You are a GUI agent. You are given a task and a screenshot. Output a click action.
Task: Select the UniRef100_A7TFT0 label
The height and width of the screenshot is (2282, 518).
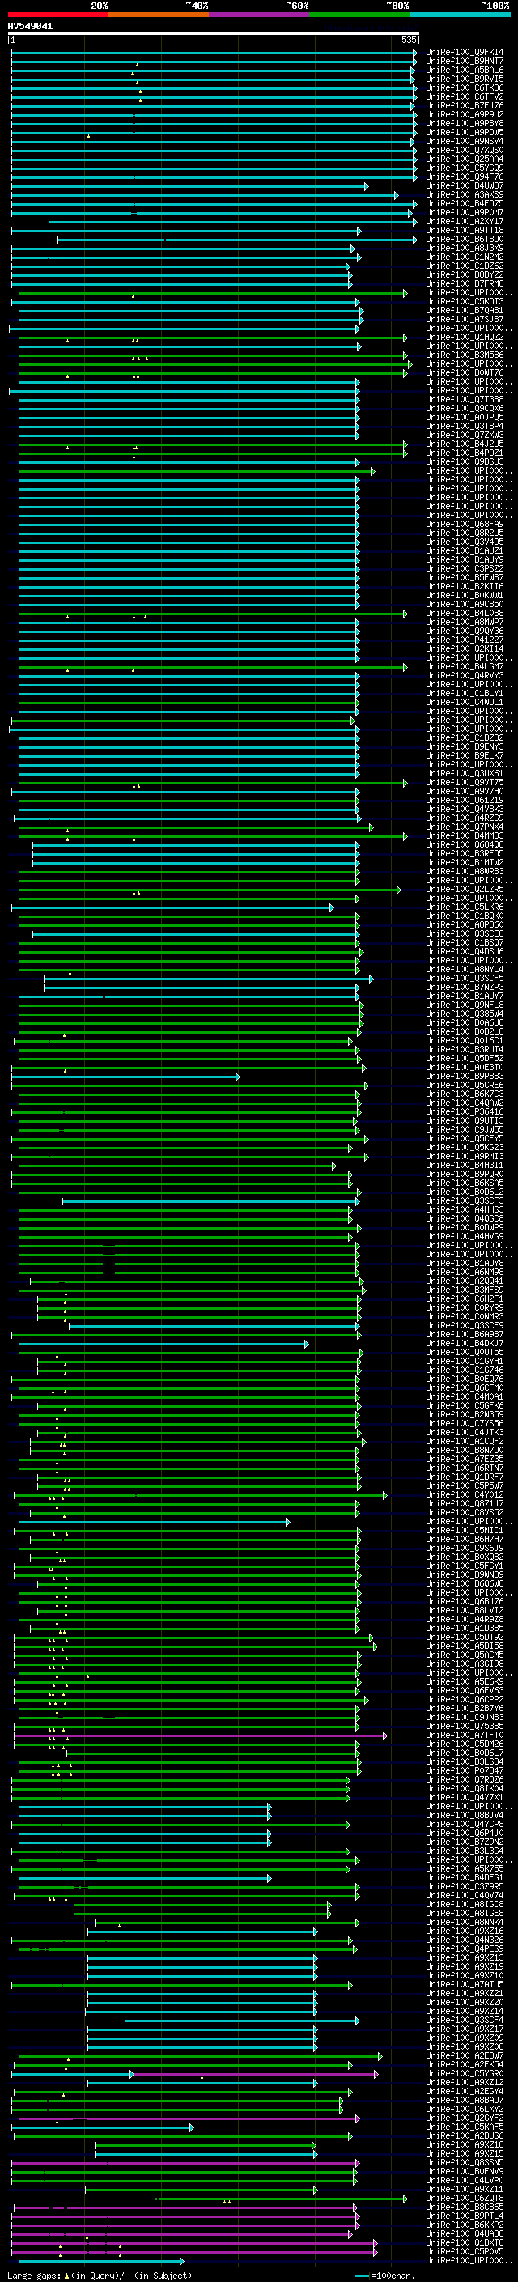pos(465,1735)
